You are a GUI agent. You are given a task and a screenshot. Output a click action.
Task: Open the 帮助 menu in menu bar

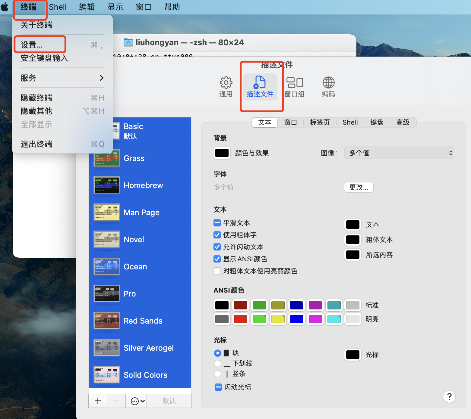tap(172, 7)
